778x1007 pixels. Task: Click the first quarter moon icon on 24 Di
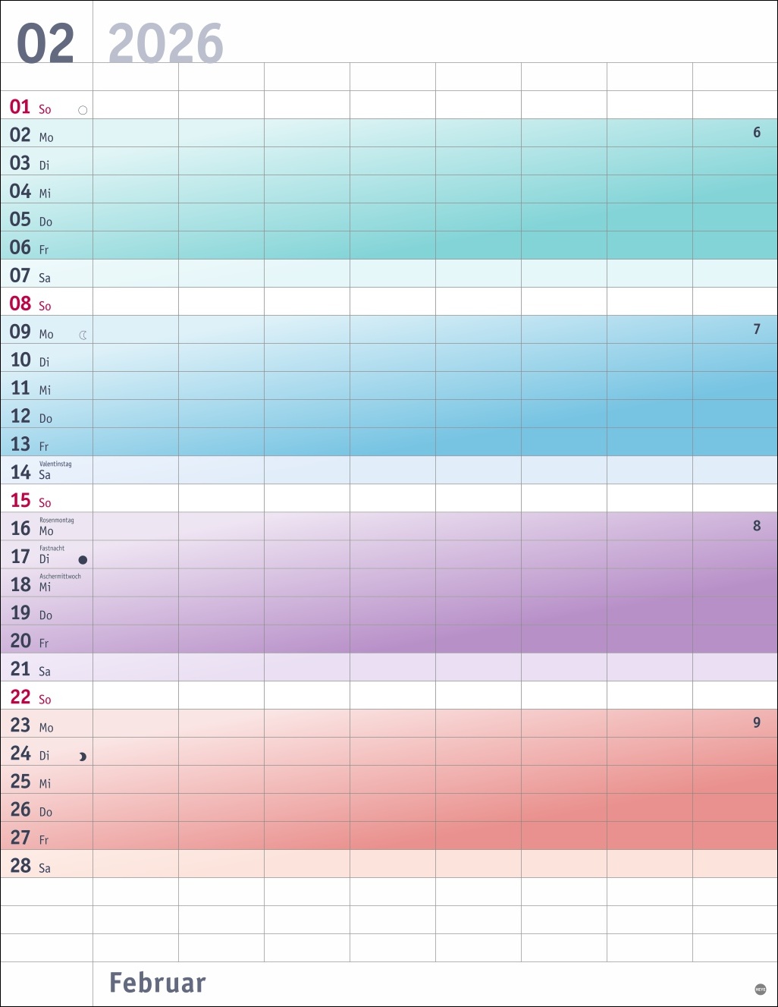coord(83,757)
